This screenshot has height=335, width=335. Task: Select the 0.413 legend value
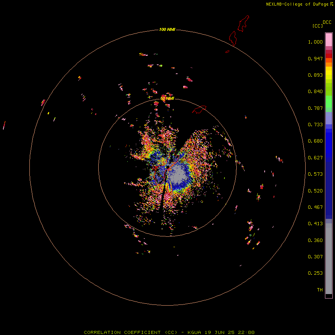coord(315,224)
